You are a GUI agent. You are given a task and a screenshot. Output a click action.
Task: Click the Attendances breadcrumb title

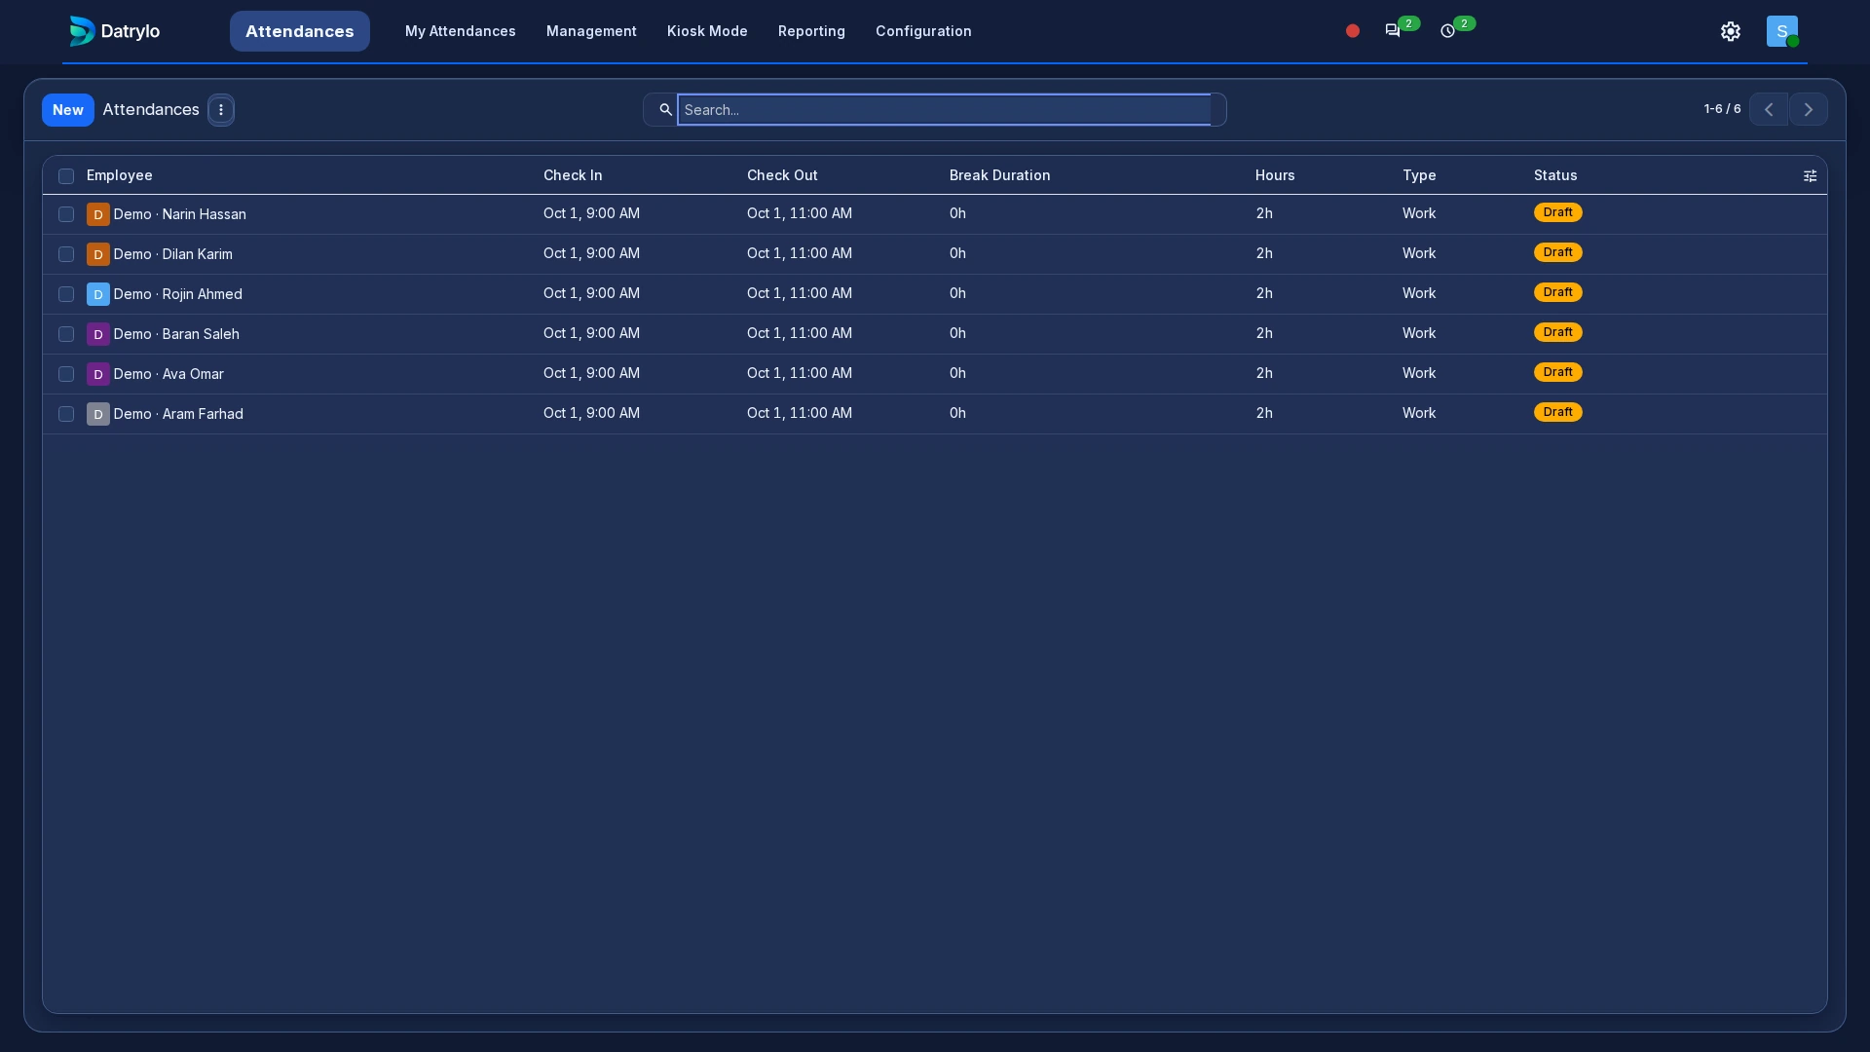pos(151,110)
